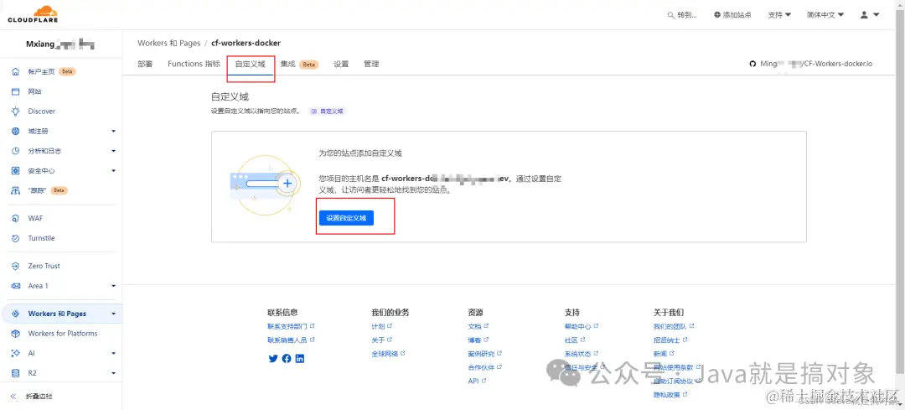Click the analytics and logs clock icon
Screen dimensions: 905x410
pos(16,151)
